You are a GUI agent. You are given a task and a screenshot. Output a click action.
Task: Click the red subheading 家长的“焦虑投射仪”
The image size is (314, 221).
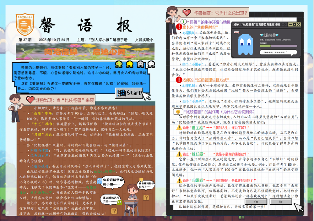[200, 27]
